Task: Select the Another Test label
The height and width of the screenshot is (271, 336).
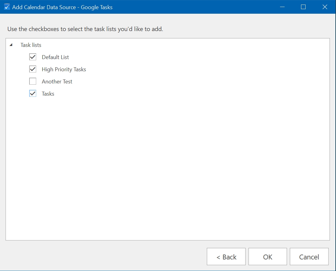Action: pos(57,82)
